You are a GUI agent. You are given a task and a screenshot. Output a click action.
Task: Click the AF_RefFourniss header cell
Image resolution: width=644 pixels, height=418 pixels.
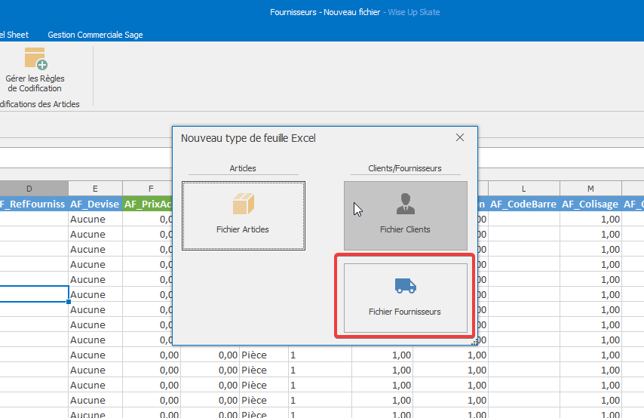pos(33,204)
